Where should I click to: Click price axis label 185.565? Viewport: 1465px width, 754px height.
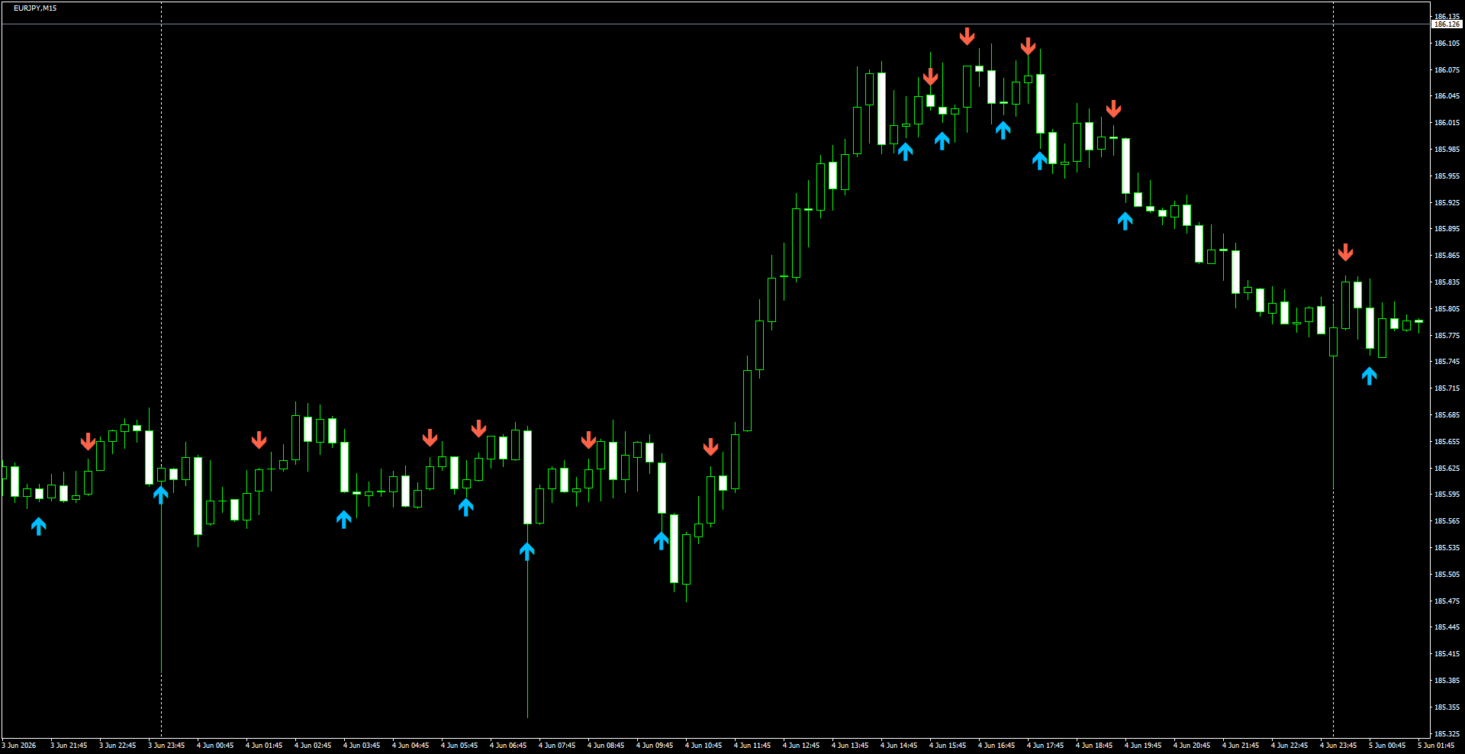tap(1447, 521)
